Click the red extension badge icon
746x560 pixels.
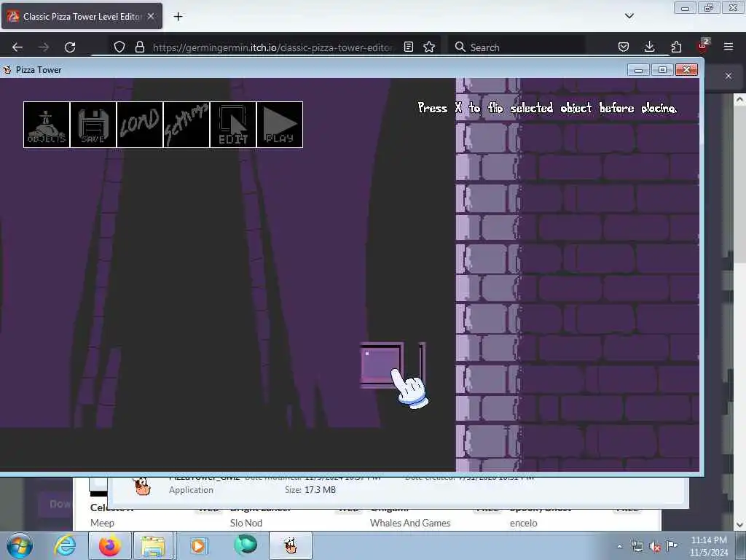[x=703, y=46]
